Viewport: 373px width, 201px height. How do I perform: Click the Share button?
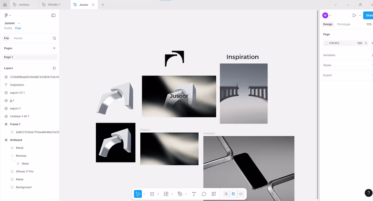coord(368,15)
